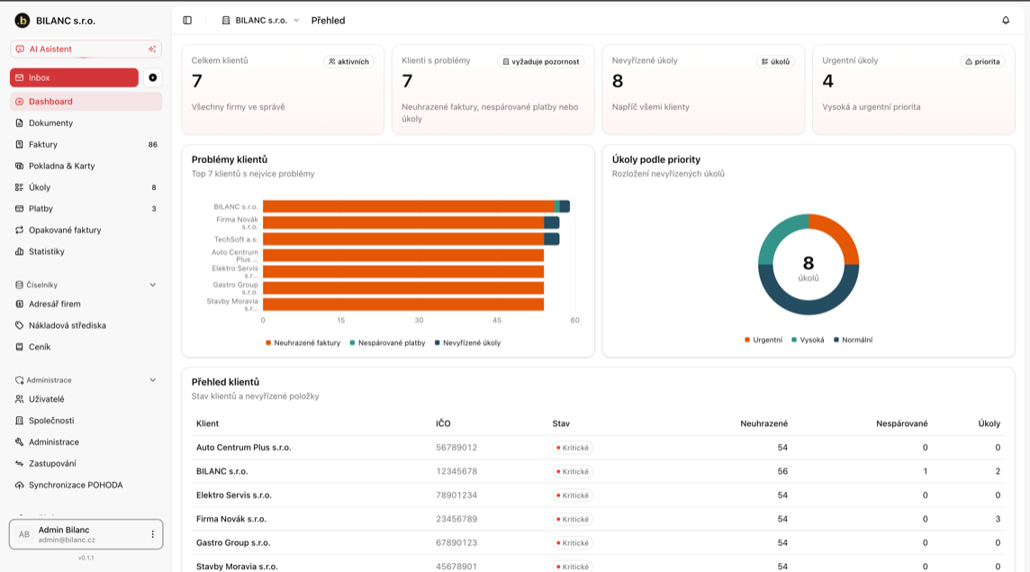
Task: Click the Urgentní úkoly card
Action: [914, 89]
